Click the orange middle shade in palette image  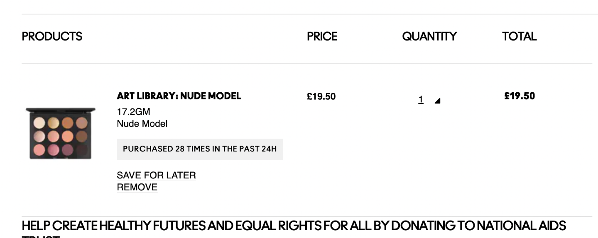[67, 136]
